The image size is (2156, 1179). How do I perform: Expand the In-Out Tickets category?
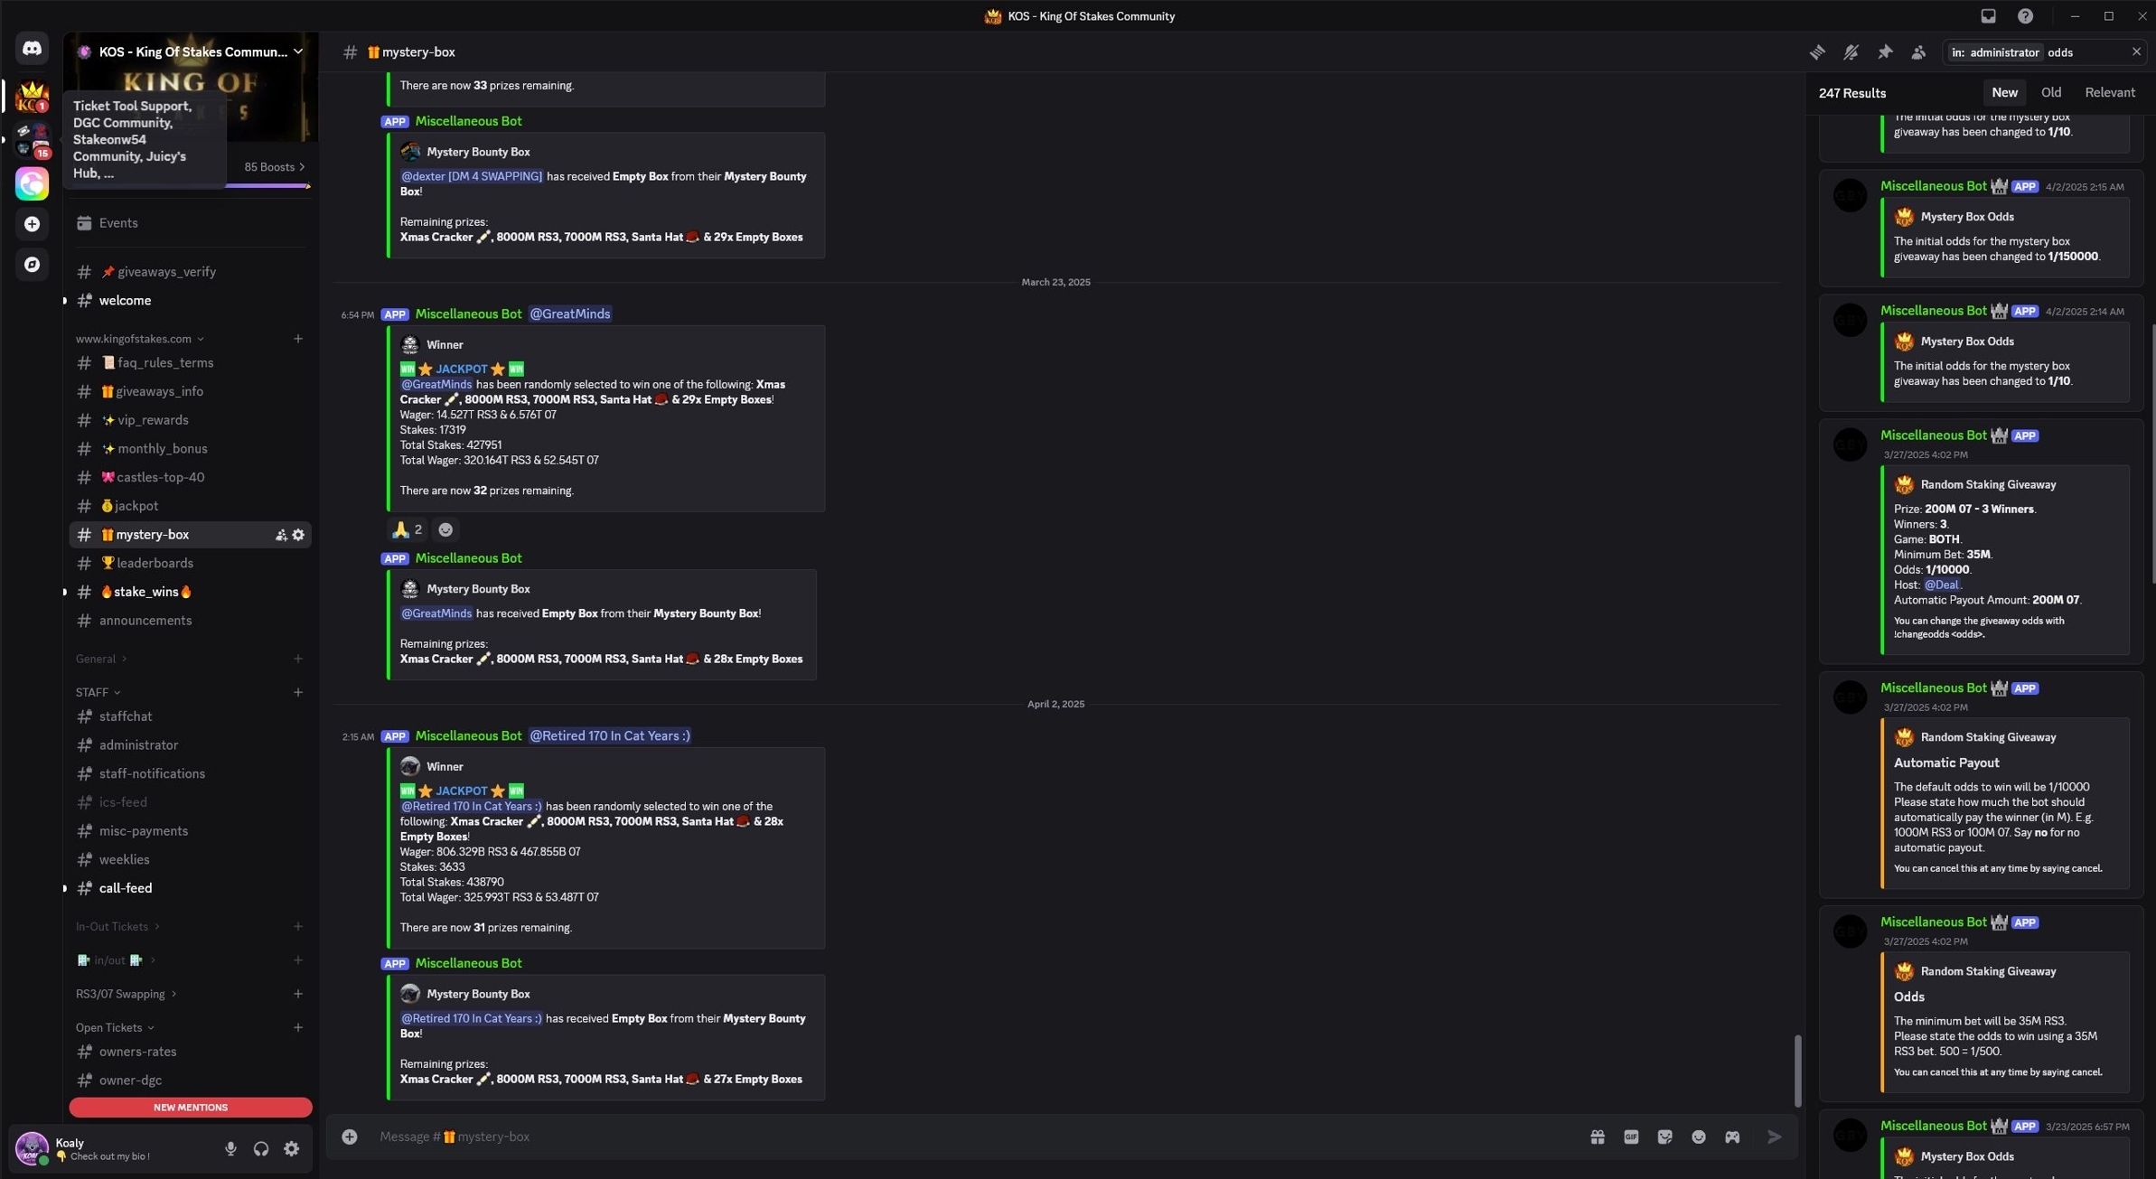coord(117,926)
